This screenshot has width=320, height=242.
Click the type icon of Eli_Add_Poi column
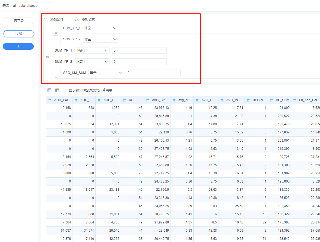[x=295, y=100]
